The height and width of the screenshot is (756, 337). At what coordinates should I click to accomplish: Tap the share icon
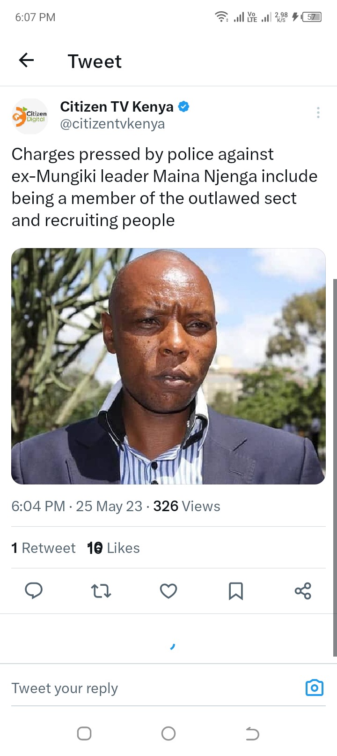pos(303,591)
